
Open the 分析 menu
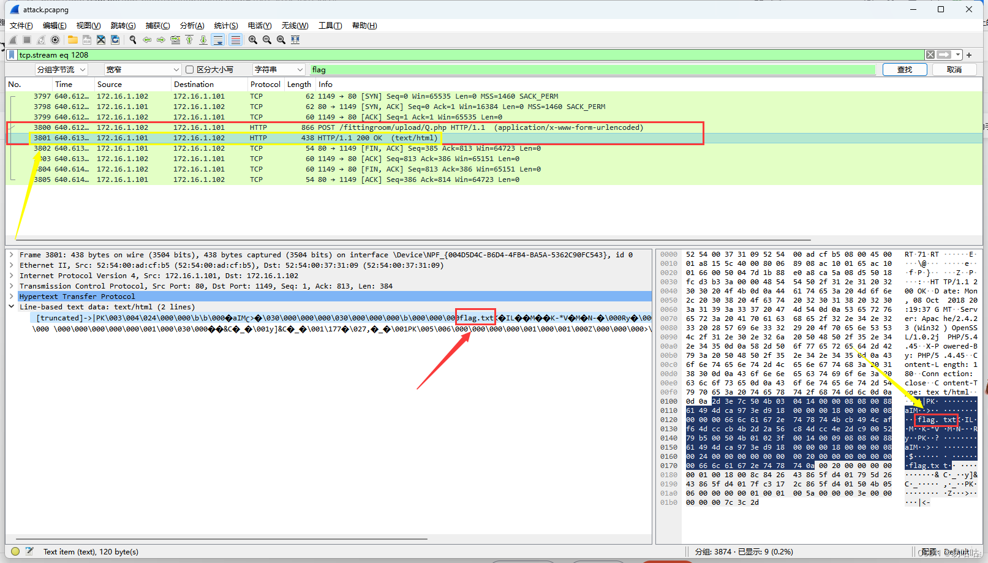point(192,25)
